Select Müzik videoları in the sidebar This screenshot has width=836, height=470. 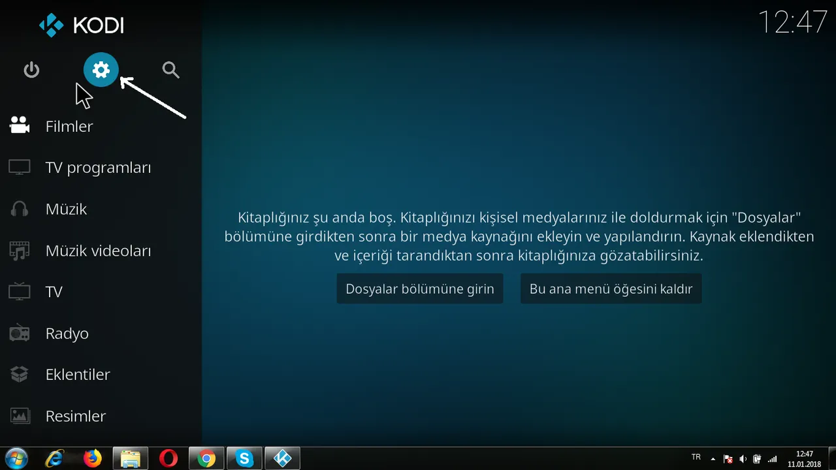tap(98, 251)
